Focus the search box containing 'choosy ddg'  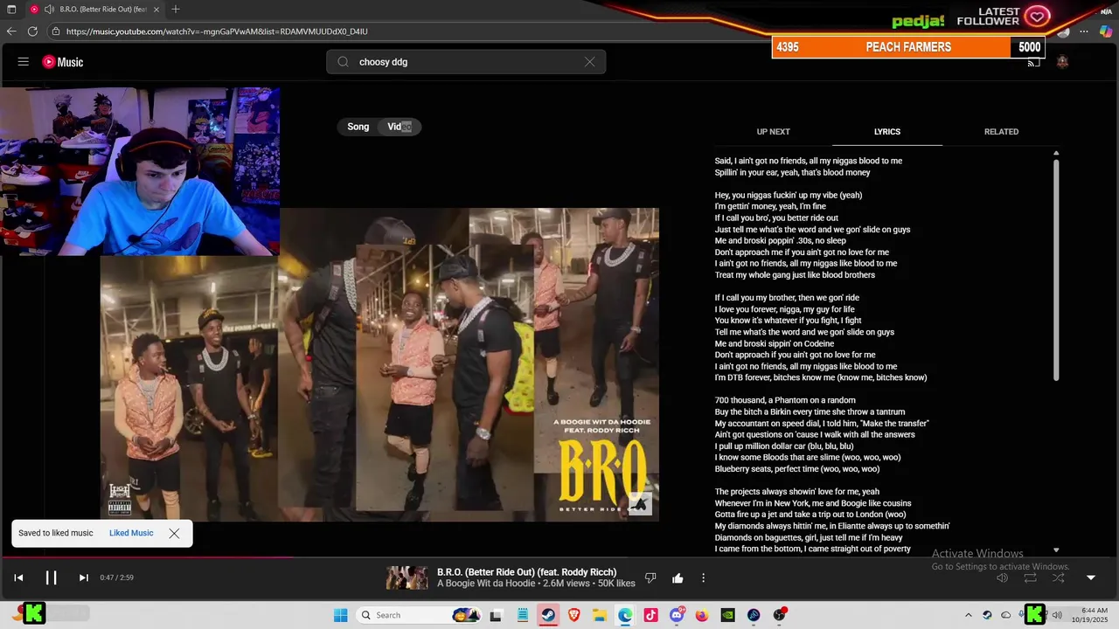pyautogui.click(x=466, y=62)
